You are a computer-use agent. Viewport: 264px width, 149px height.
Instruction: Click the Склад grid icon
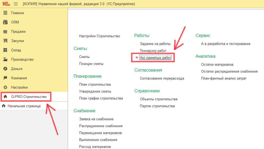5,50
